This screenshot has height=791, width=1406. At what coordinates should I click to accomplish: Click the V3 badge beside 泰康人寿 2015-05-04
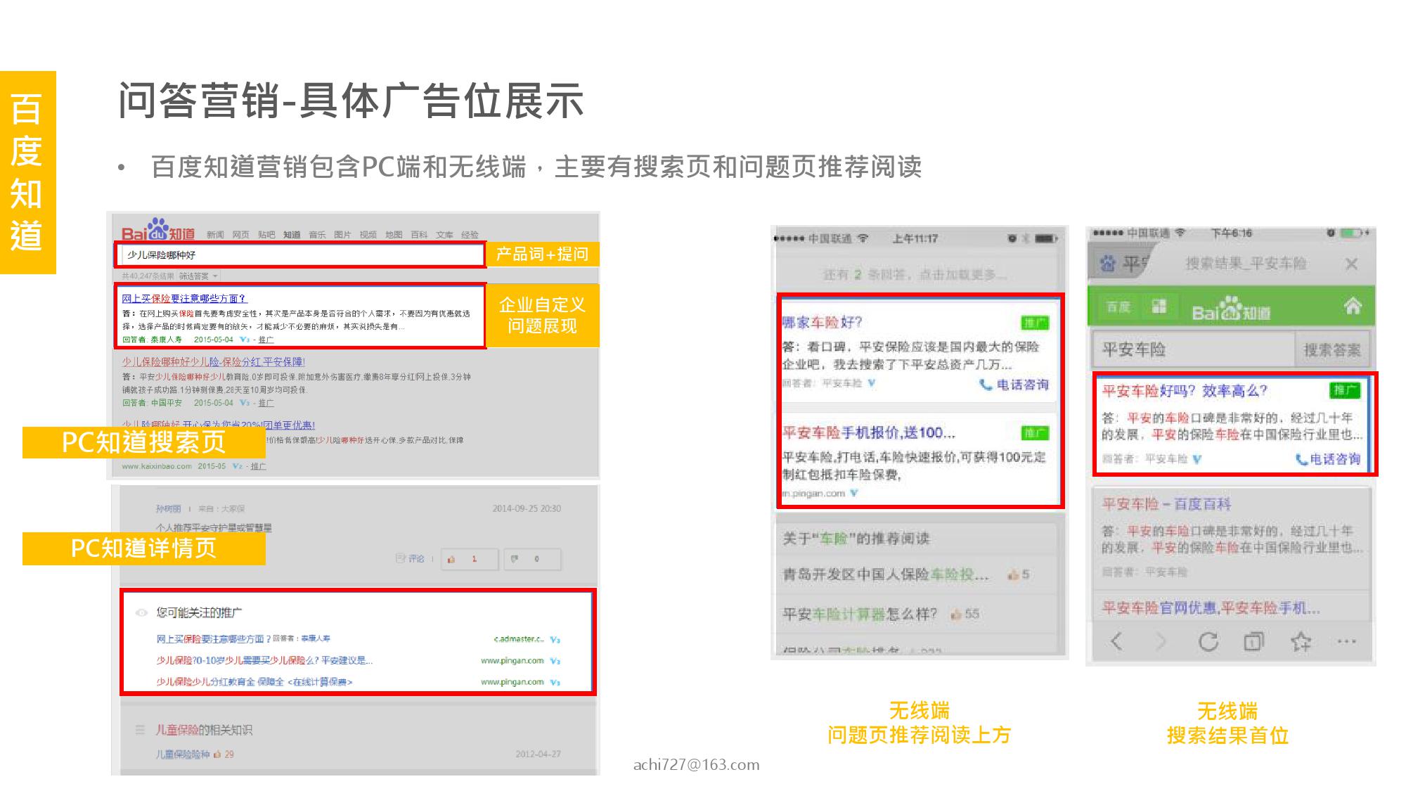[245, 340]
